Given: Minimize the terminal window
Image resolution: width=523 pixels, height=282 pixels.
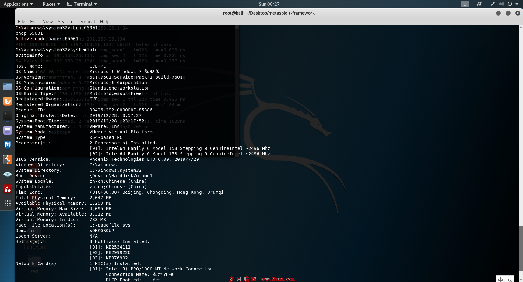Looking at the screenshot, I should click(498, 13).
